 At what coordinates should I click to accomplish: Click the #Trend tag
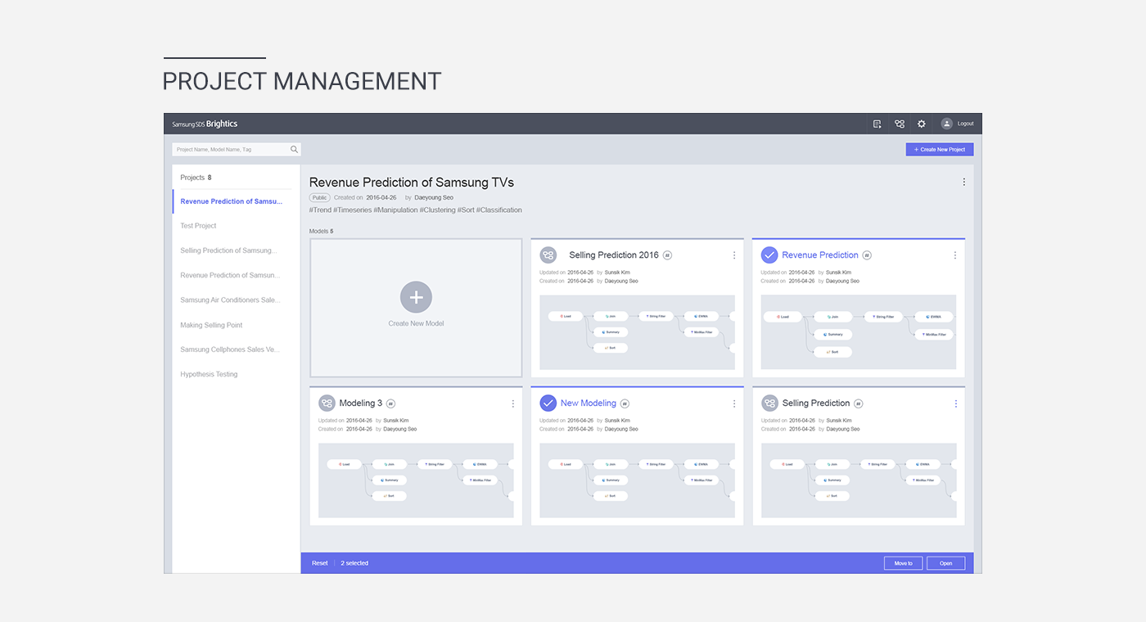point(320,210)
